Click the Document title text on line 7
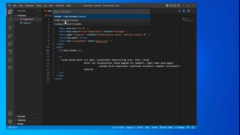The height and width of the screenshot is (135, 240). point(72,38)
